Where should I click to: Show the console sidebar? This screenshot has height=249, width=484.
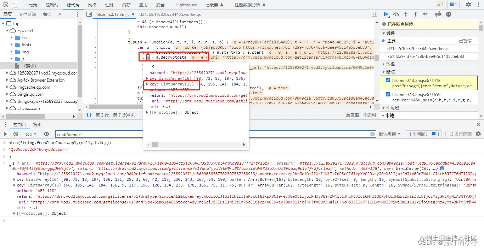pos(5,134)
